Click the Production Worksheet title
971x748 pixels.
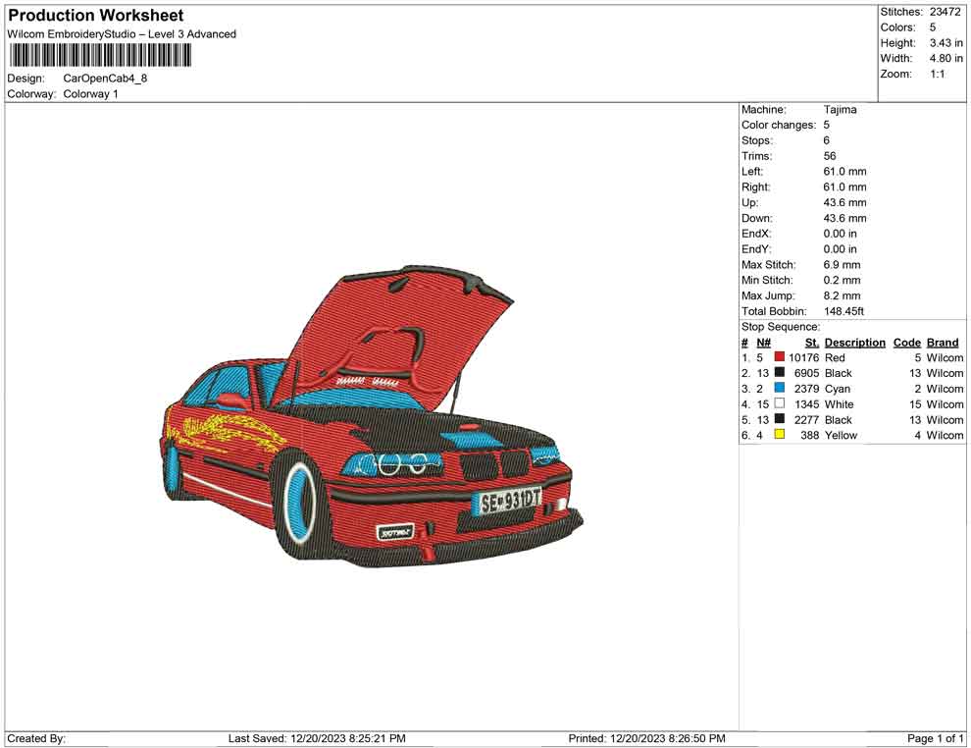[x=95, y=16]
